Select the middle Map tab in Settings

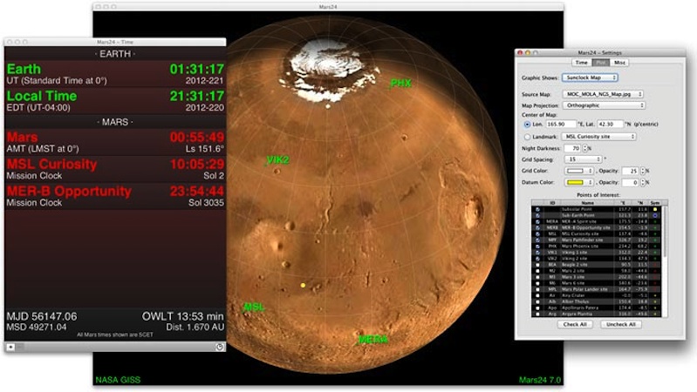tap(600, 63)
